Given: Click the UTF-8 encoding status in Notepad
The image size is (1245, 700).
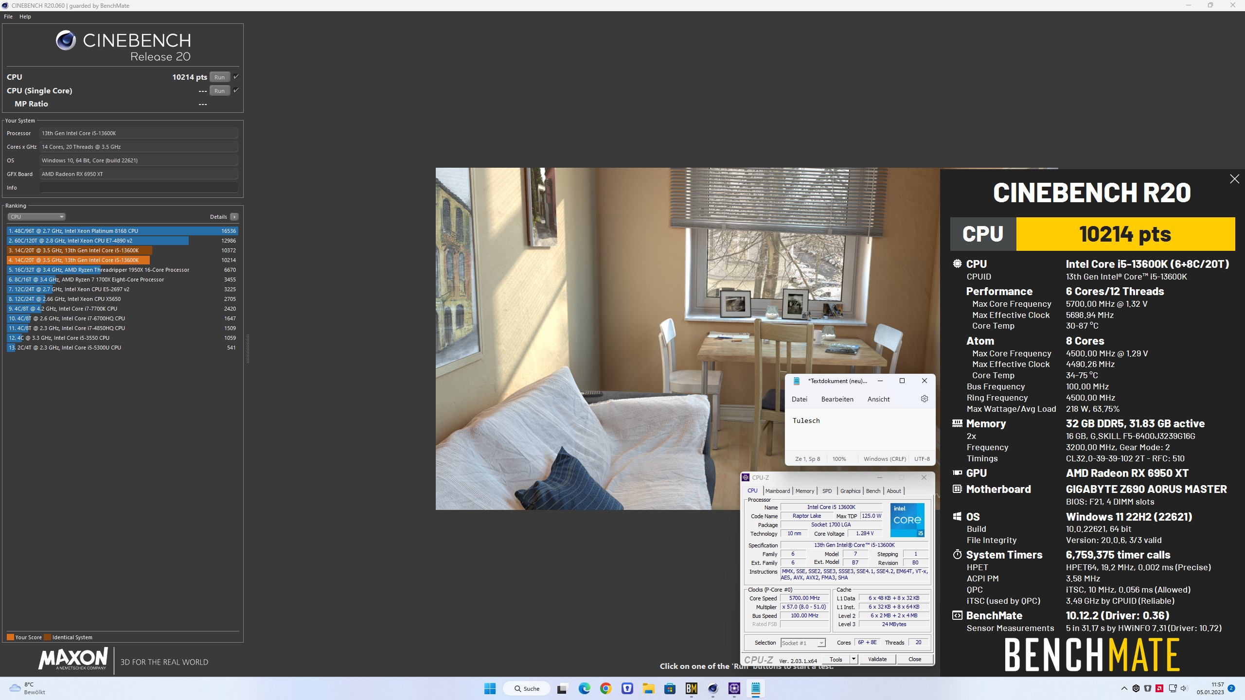Looking at the screenshot, I should pyautogui.click(x=922, y=459).
